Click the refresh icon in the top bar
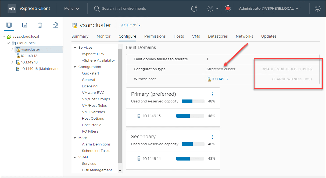The image size is (326, 178). tap(194, 9)
